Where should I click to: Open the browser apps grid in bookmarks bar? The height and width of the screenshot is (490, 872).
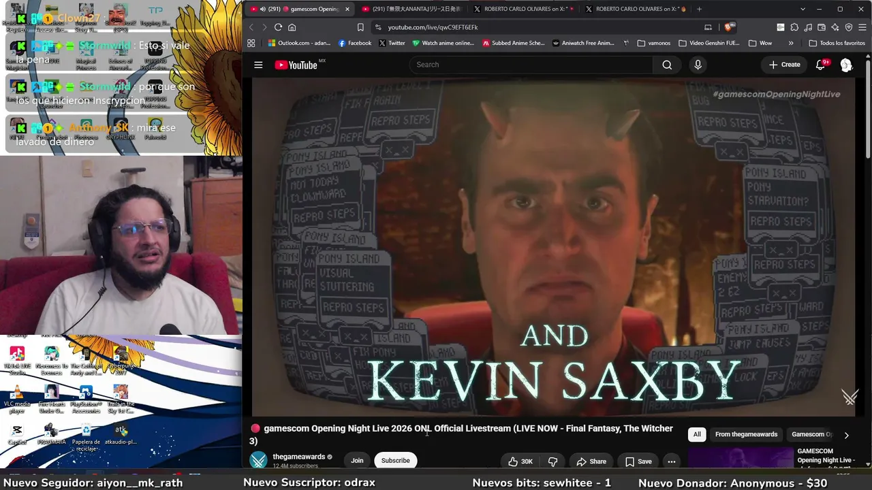251,43
